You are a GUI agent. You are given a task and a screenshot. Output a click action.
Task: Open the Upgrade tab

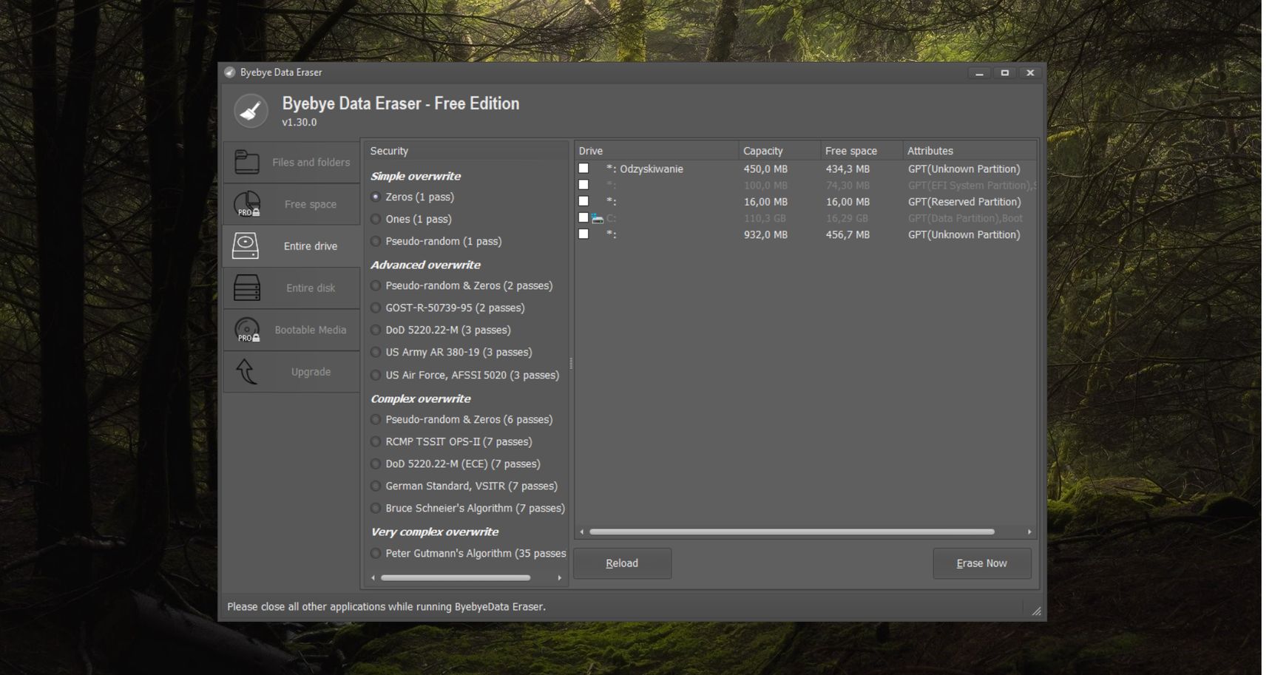tap(291, 371)
